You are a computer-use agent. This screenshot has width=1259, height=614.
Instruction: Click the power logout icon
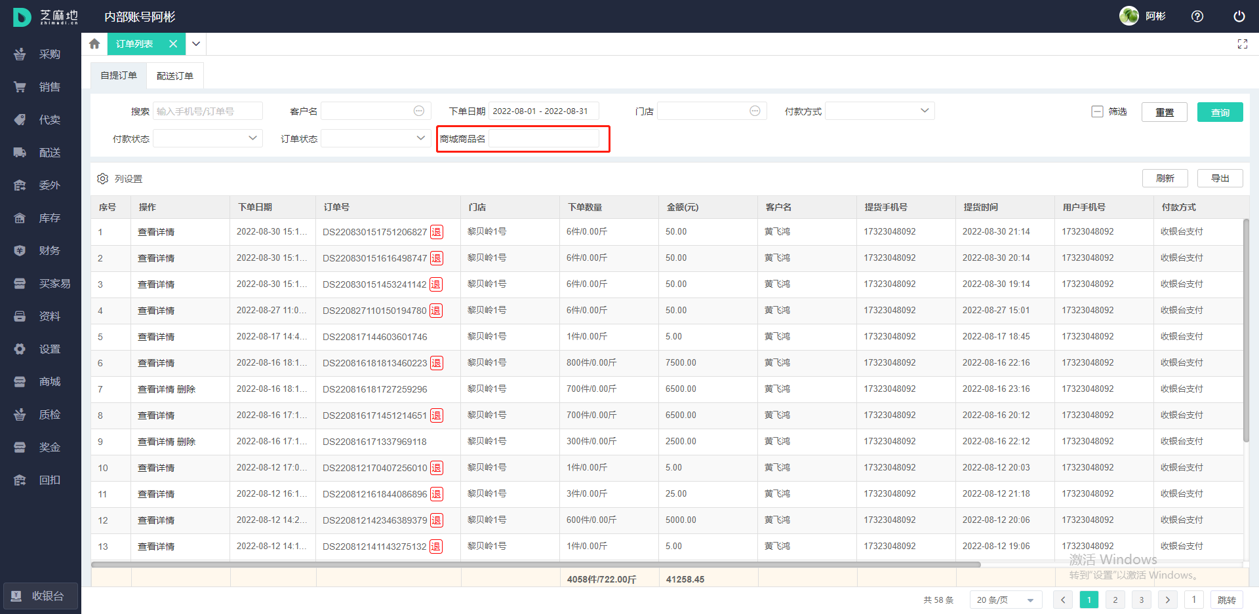pyautogui.click(x=1239, y=16)
